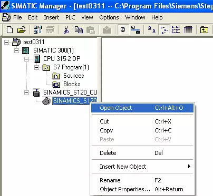Image resolution: width=213 pixels, height=196 pixels.
Task: Choose Rename in context menu
Action: tap(142, 180)
